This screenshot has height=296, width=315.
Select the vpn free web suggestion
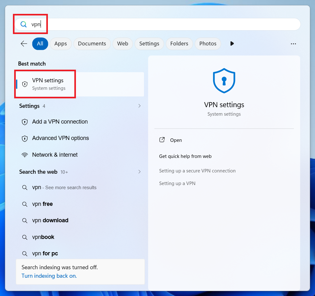pyautogui.click(x=43, y=204)
